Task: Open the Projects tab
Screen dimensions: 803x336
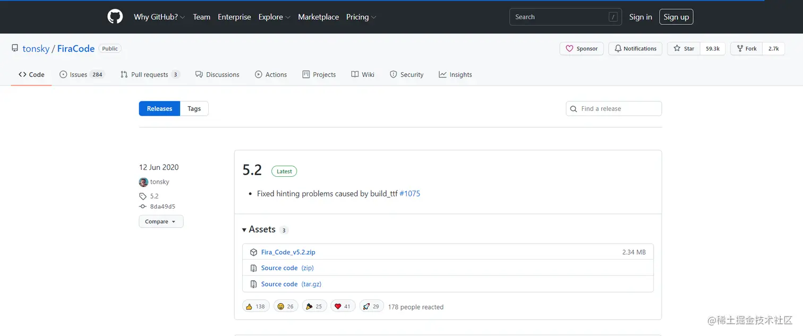Action: (x=319, y=75)
